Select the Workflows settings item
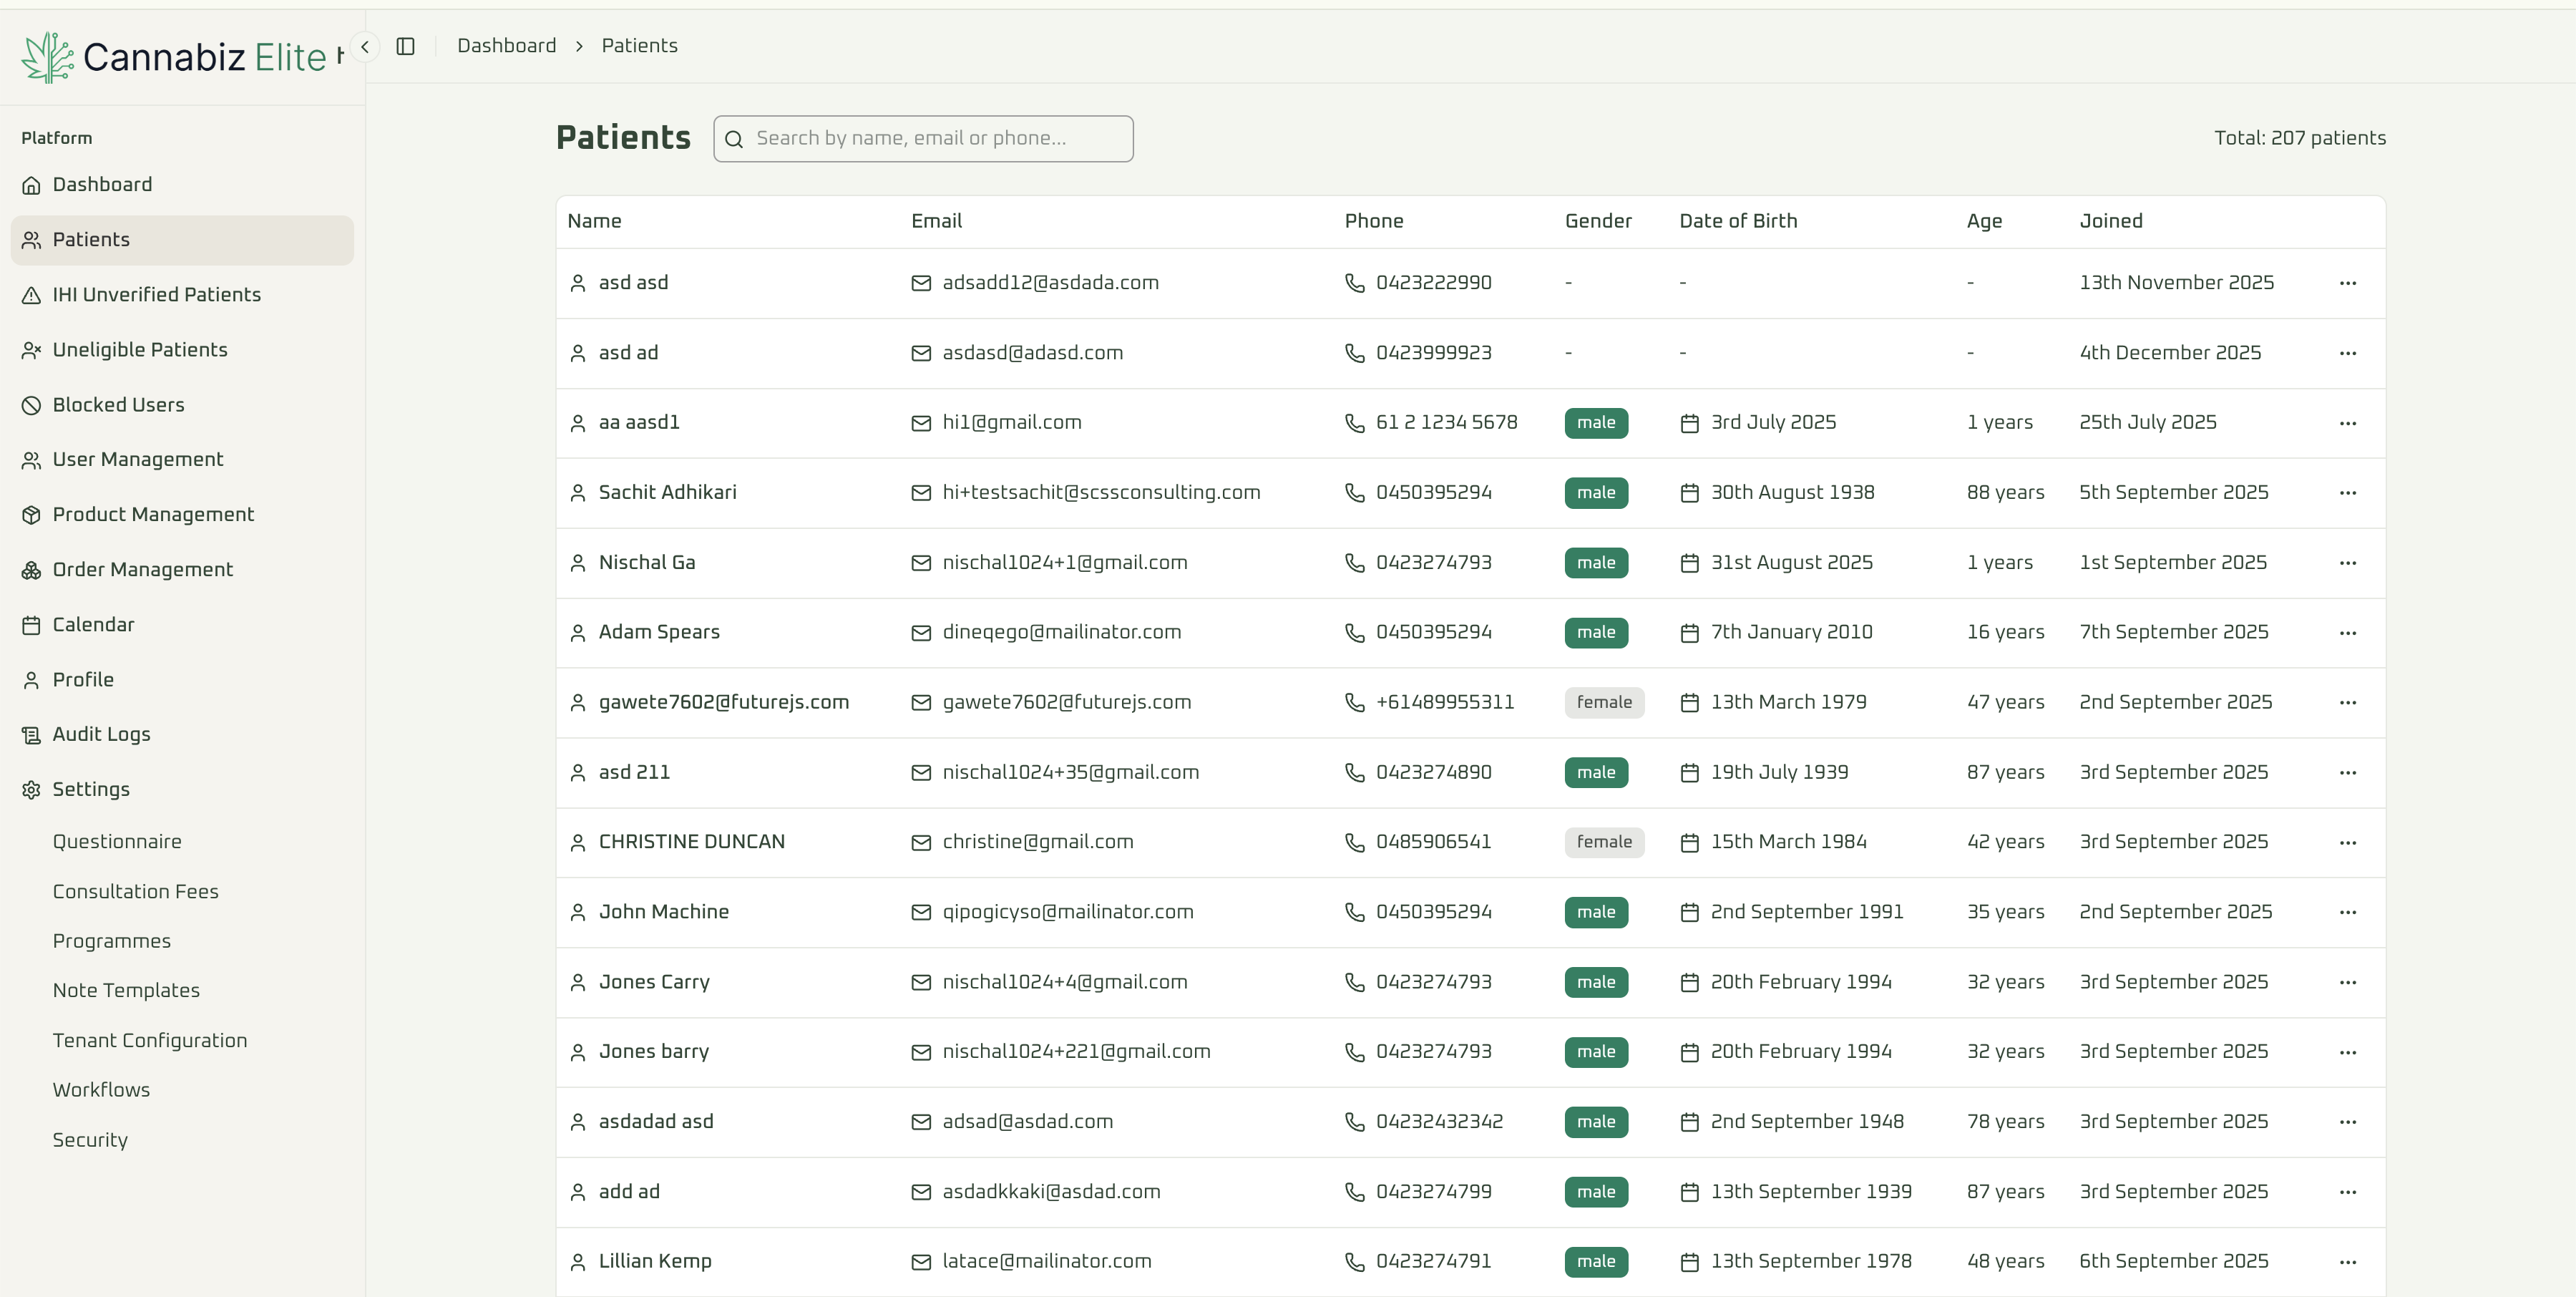 pos(101,1090)
